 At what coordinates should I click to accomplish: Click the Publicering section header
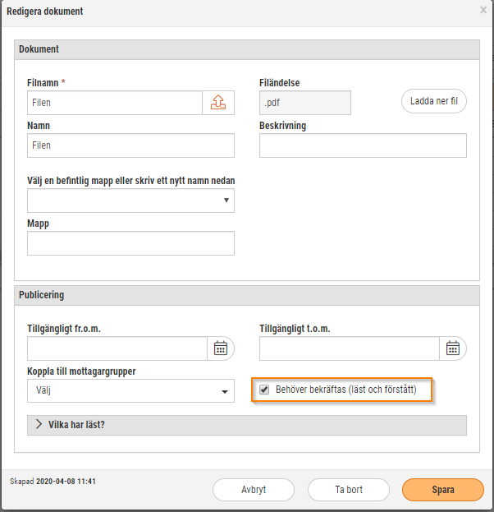[x=247, y=295]
